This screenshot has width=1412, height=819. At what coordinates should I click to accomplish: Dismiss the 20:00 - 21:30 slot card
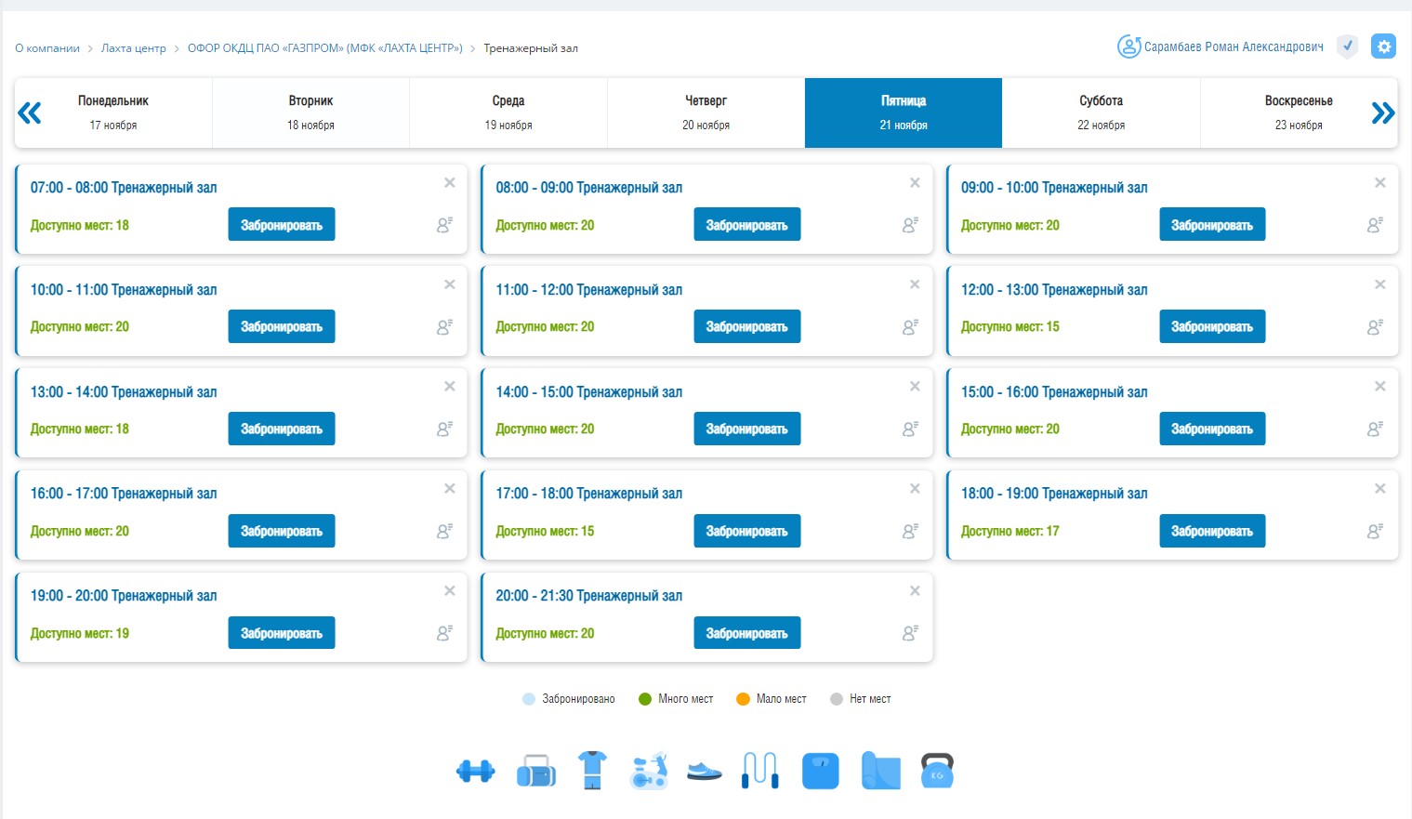(x=915, y=591)
